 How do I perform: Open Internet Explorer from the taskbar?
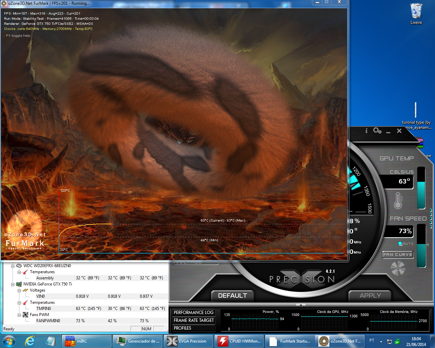tap(30, 341)
